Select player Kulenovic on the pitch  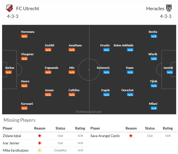(x=103, y=68)
